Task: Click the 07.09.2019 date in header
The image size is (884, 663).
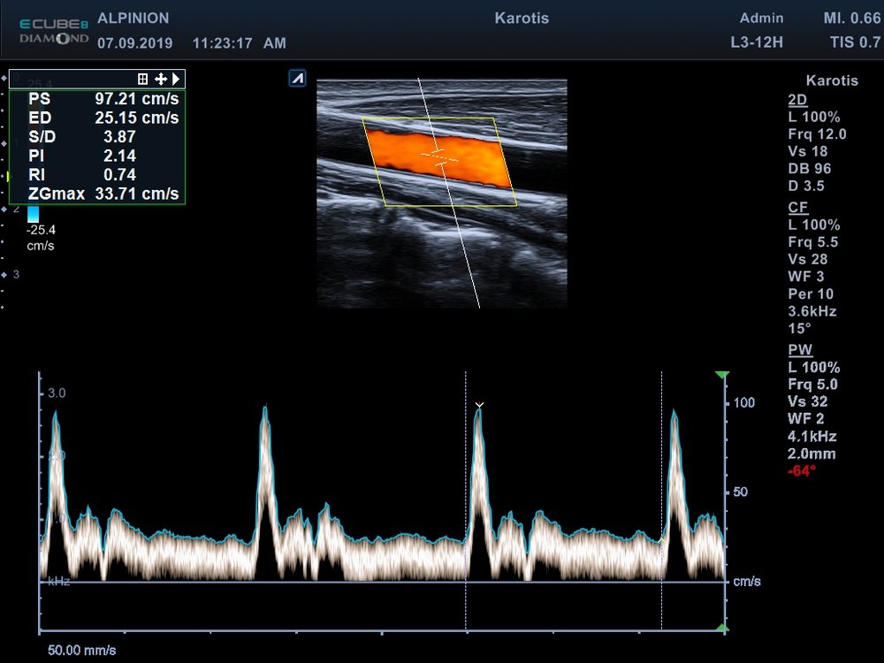Action: [134, 43]
